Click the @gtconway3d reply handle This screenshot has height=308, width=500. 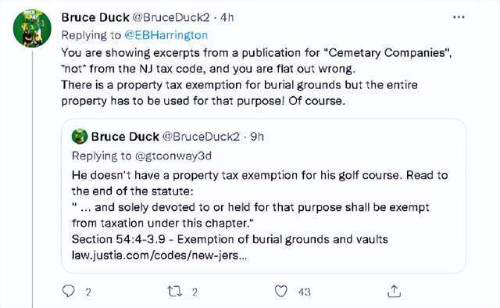[x=173, y=156]
